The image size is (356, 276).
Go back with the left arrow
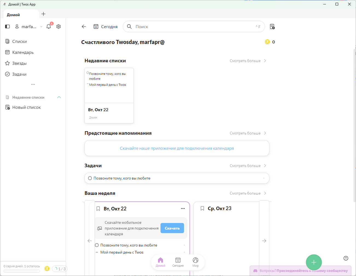84,27
